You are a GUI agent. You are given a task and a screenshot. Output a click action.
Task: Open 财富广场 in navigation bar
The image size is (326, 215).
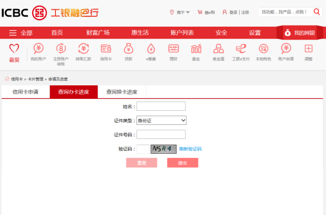pyautogui.click(x=98, y=33)
